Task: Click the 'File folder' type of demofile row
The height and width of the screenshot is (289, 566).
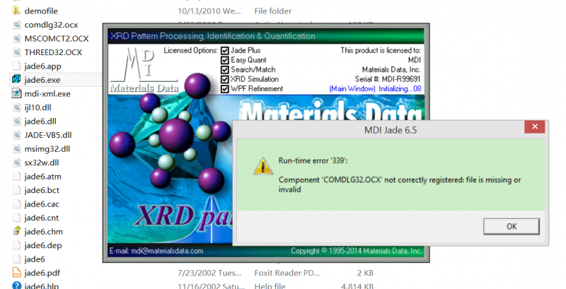Action: 272,11
